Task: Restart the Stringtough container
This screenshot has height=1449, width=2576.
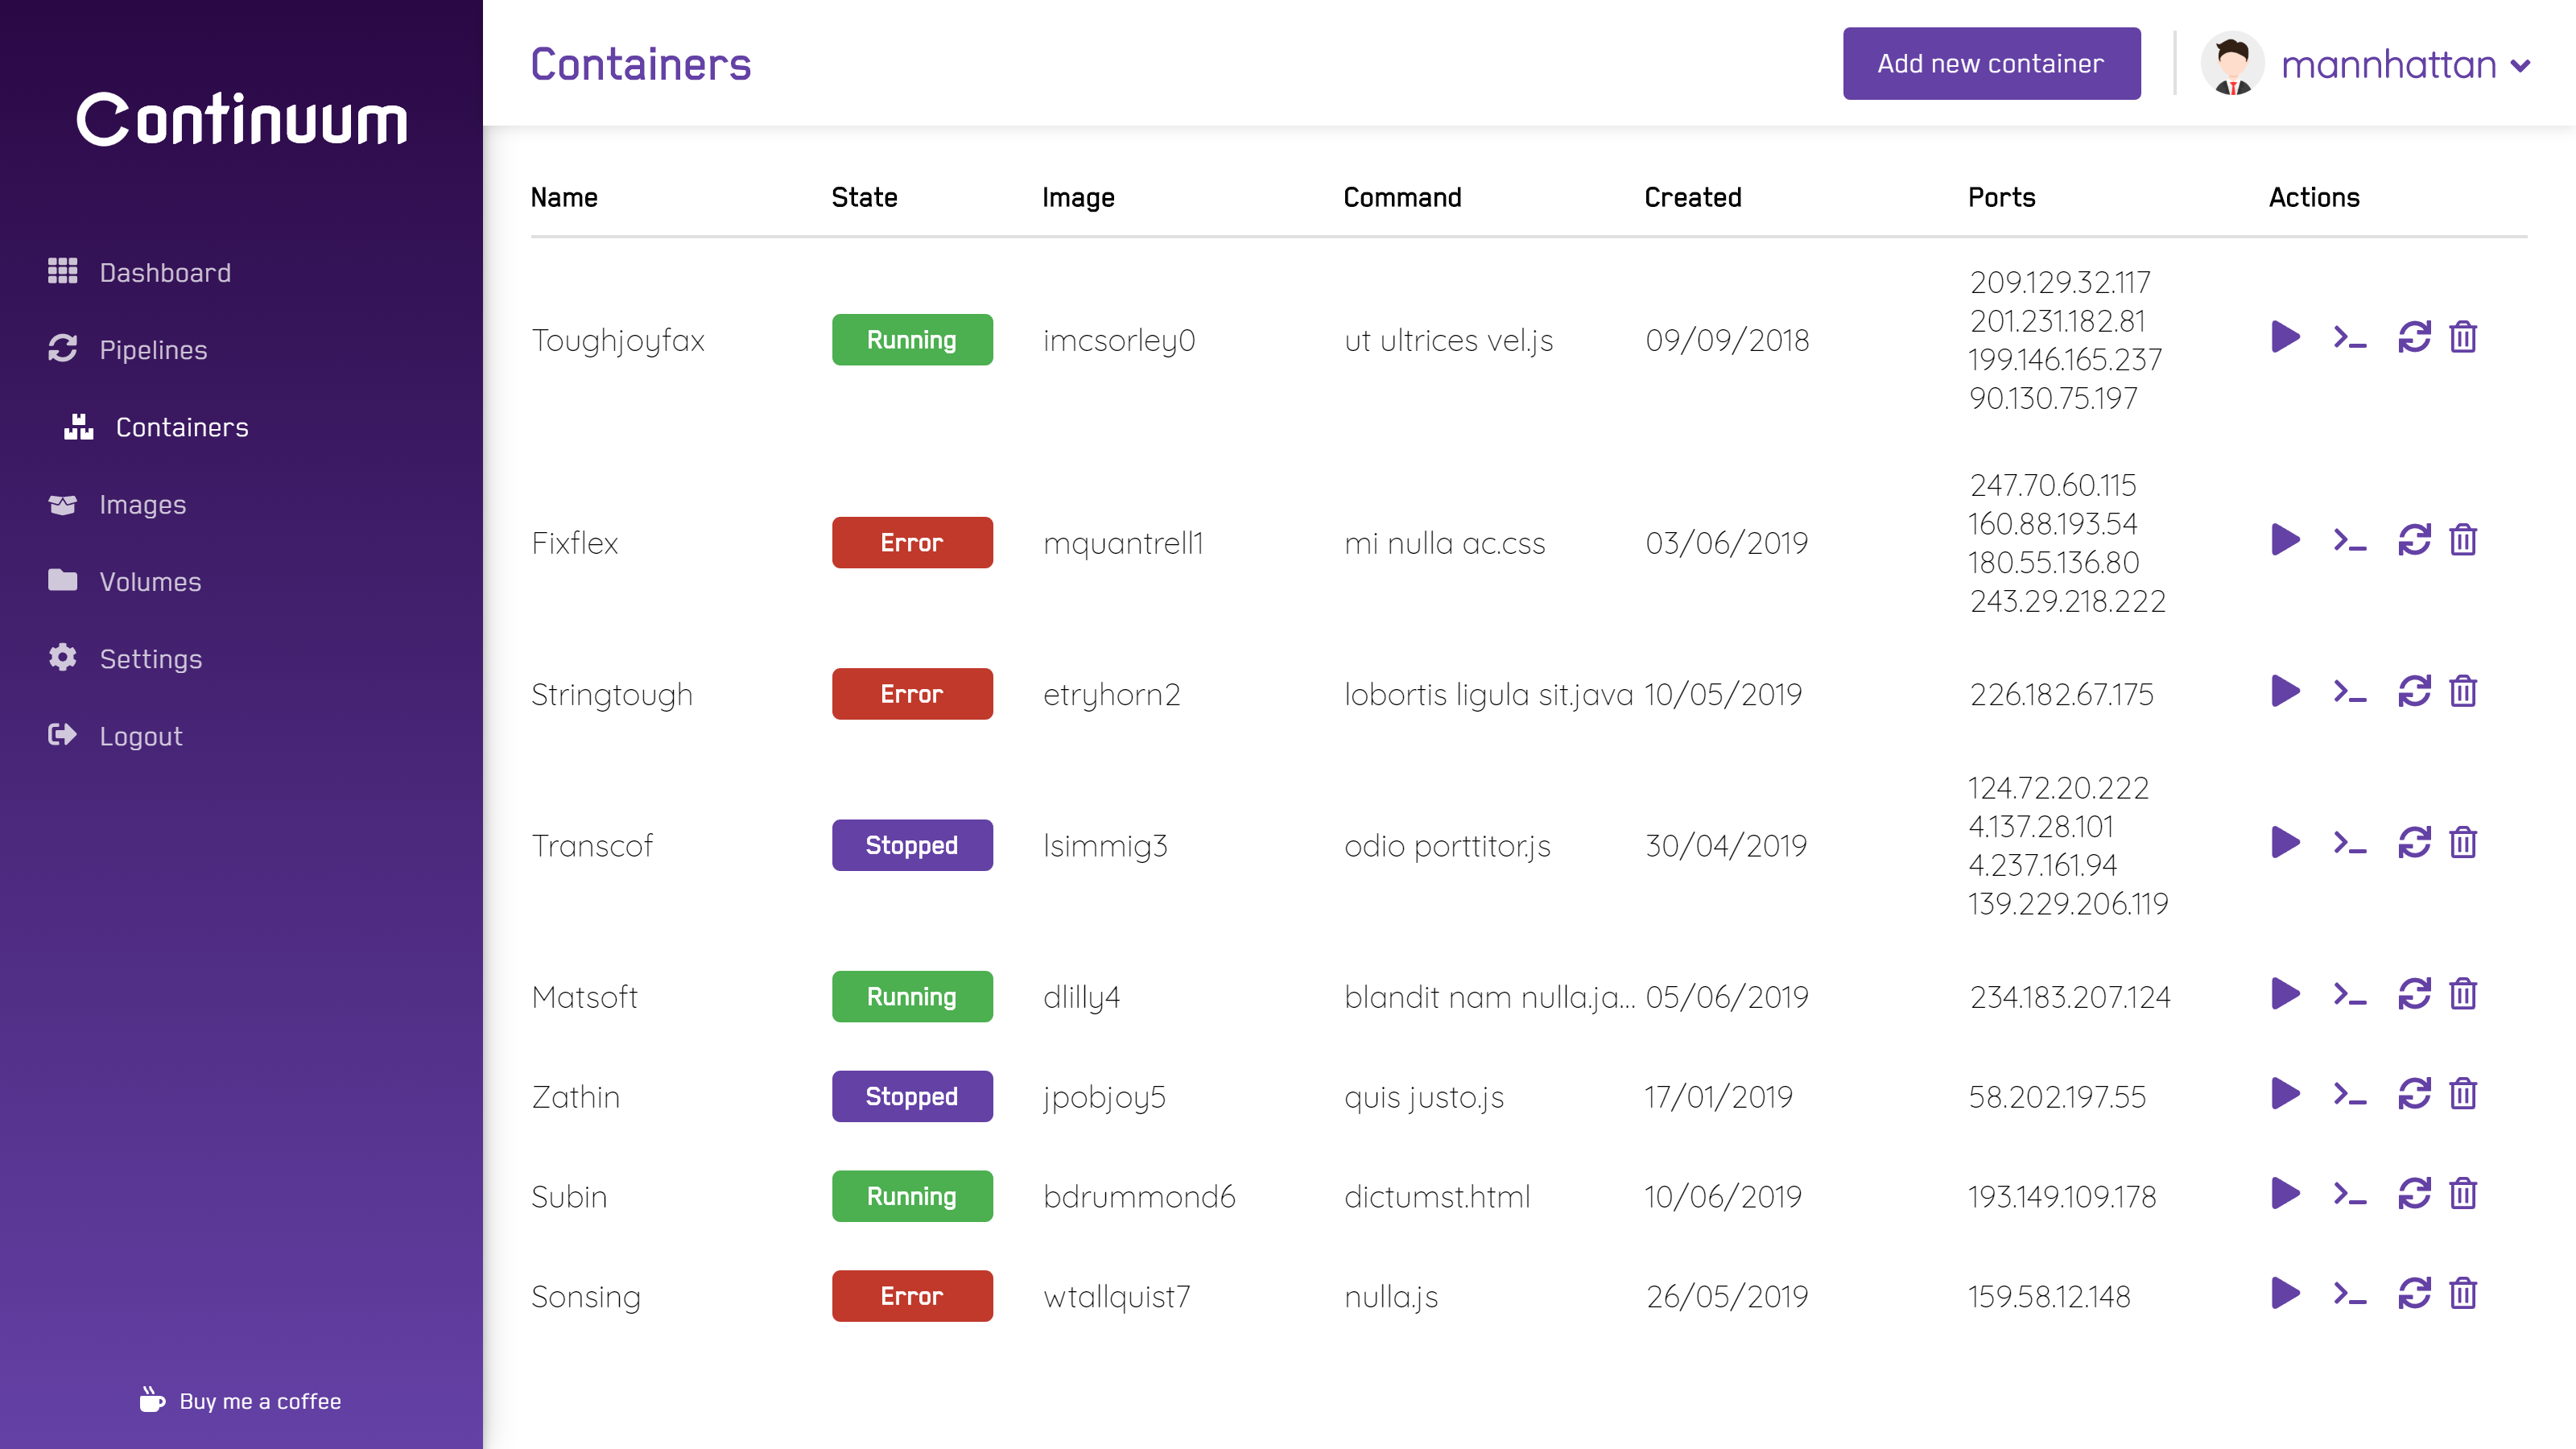Action: 2413,692
